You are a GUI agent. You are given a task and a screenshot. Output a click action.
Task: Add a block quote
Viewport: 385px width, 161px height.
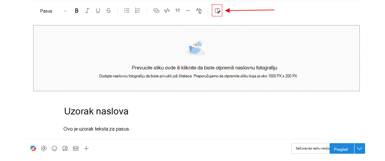[178, 11]
